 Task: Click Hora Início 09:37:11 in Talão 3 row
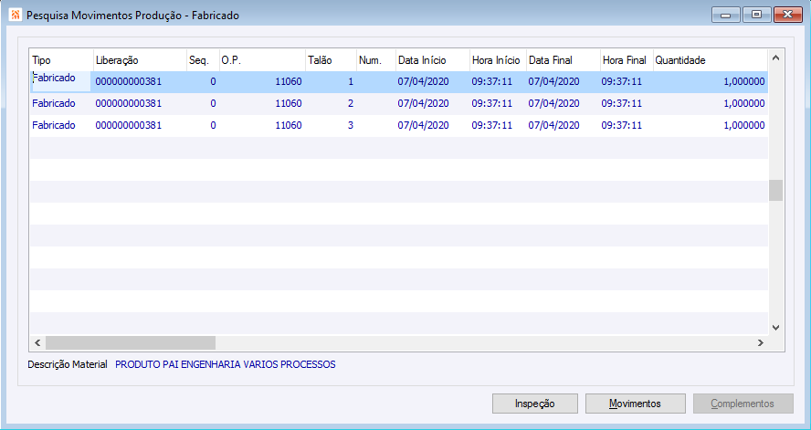tap(492, 125)
